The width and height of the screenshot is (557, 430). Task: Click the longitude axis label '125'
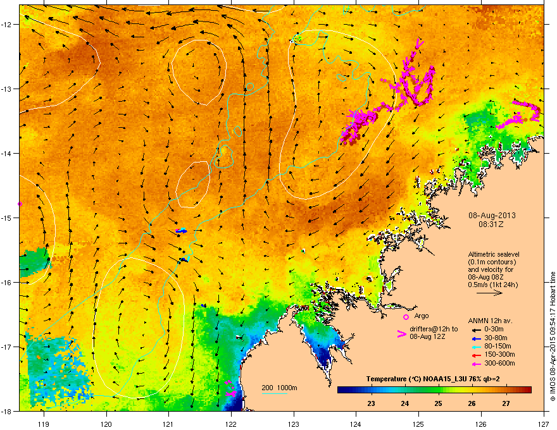coord(418,424)
